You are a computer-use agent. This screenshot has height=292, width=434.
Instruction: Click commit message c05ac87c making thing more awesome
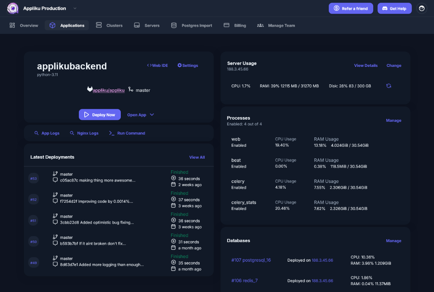(98, 180)
